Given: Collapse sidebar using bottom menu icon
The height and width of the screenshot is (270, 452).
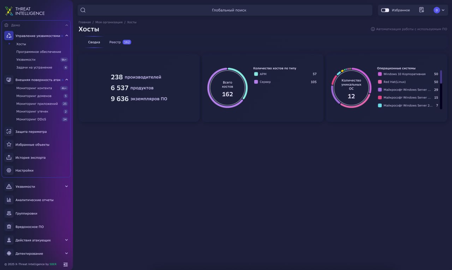Looking at the screenshot, I should 66,264.
